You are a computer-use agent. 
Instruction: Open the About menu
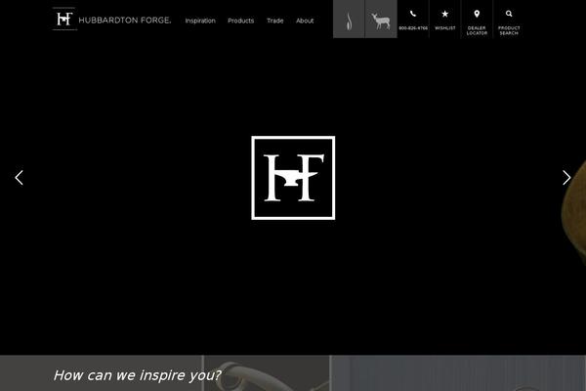pos(305,21)
